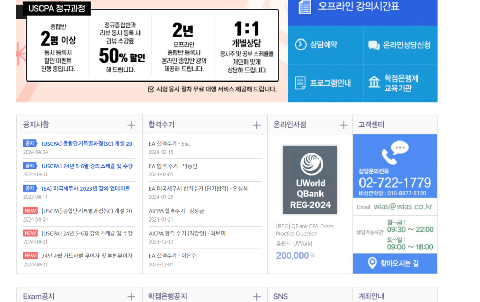Click the chat bubbles icon for 온라인상담신청
The image size is (480, 302).
click(x=374, y=45)
